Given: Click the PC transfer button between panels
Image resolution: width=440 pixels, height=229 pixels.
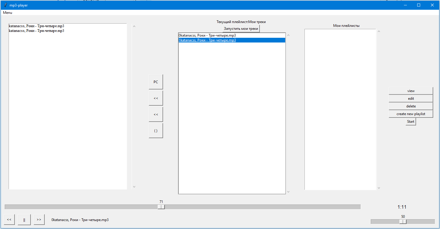Looking at the screenshot, I should coord(156,82).
